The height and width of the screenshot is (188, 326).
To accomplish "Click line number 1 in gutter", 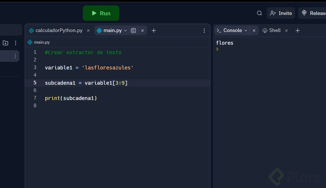I will tap(35, 52).
